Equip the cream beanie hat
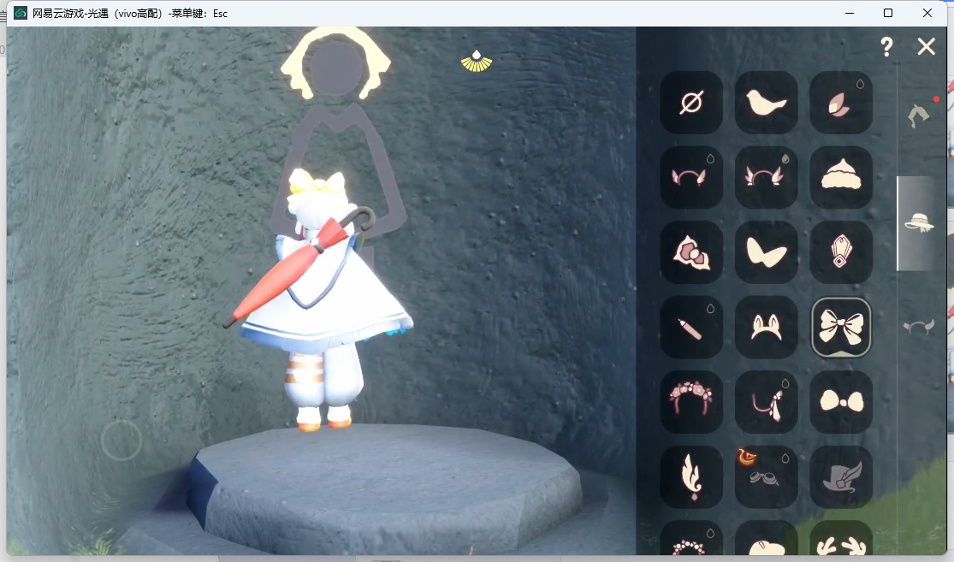954x562 pixels. (841, 177)
